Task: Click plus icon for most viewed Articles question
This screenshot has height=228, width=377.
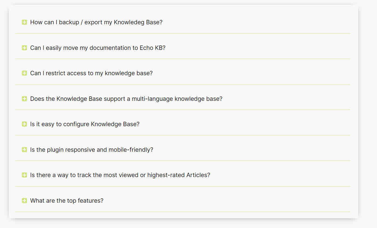Action: (24, 175)
